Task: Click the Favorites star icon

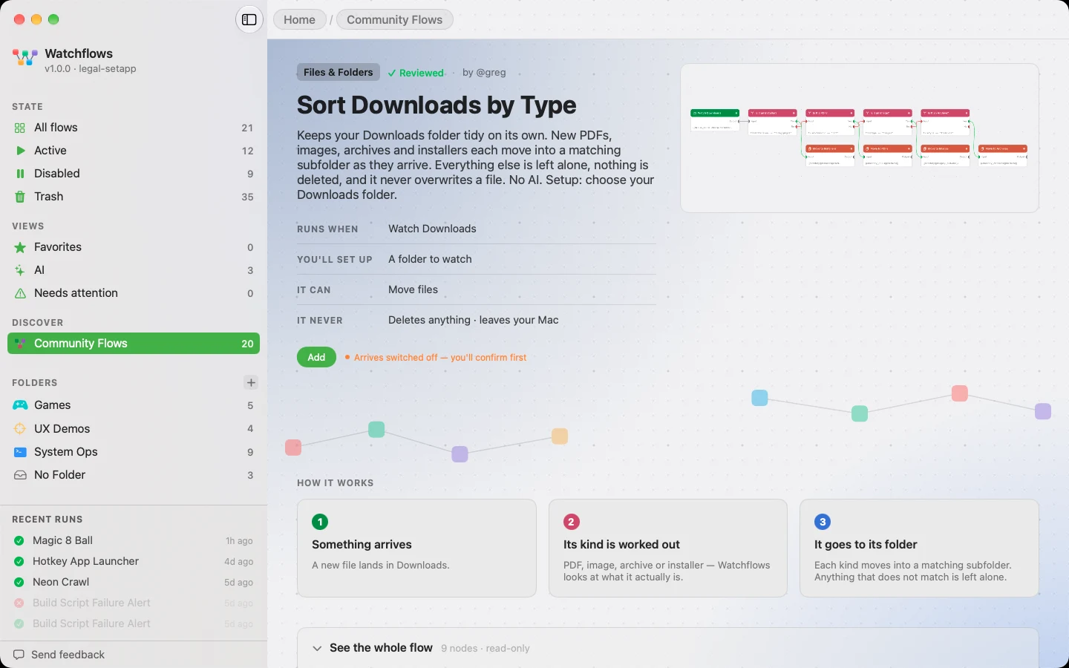Action: click(20, 247)
